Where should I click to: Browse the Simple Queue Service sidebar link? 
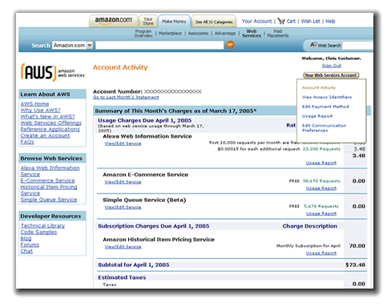point(49,200)
